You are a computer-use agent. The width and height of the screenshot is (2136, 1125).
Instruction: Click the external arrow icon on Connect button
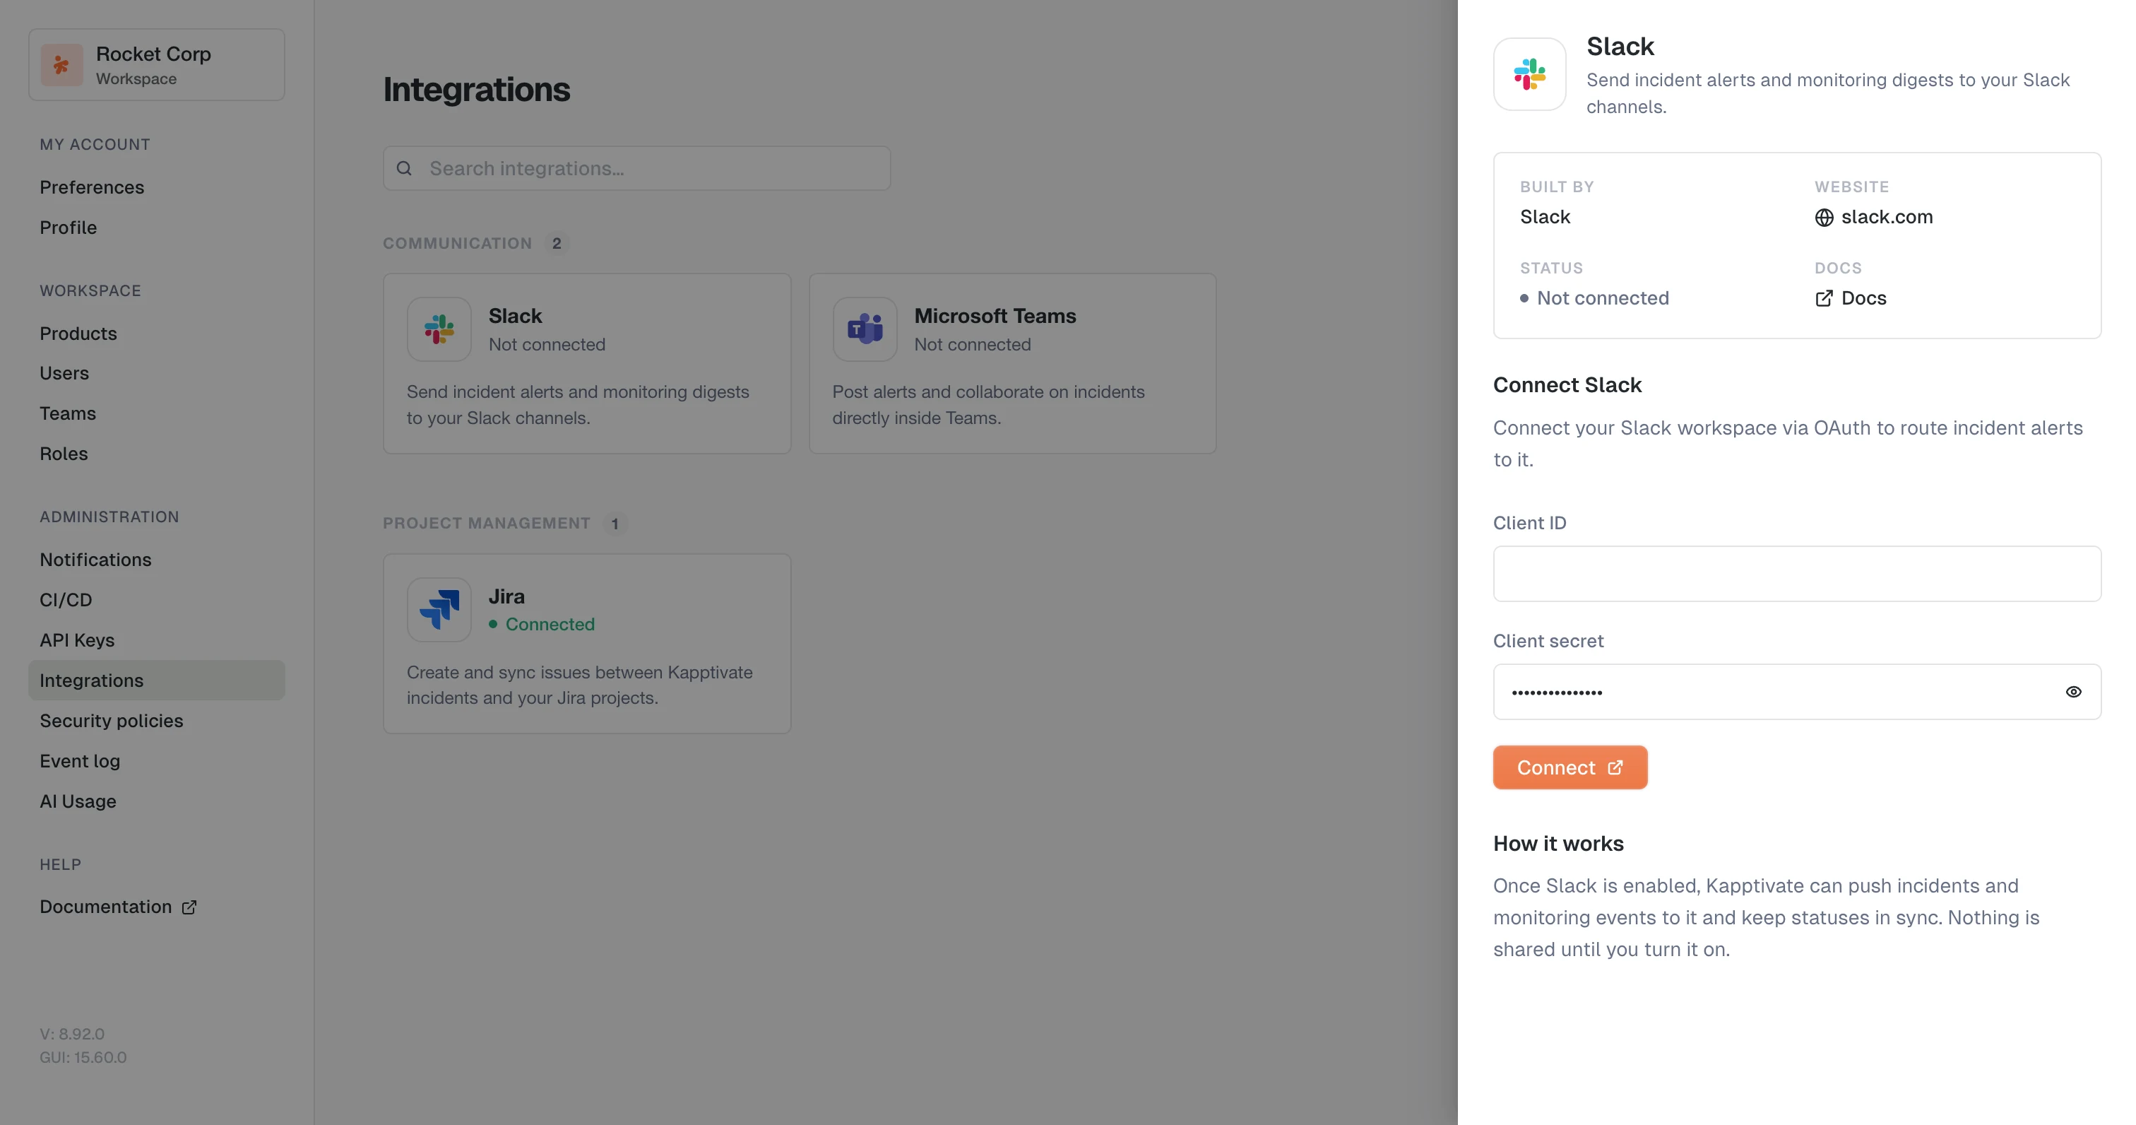(x=1615, y=767)
